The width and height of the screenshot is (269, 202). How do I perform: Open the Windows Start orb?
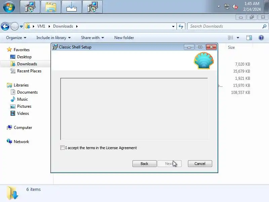(9, 7)
